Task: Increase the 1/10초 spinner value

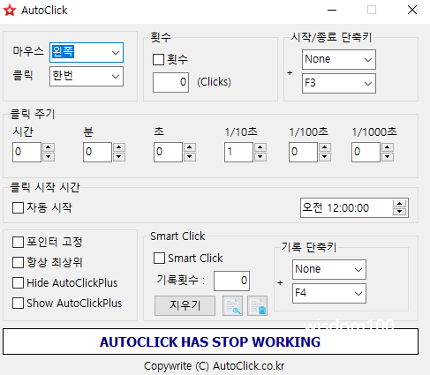Action: pos(260,147)
